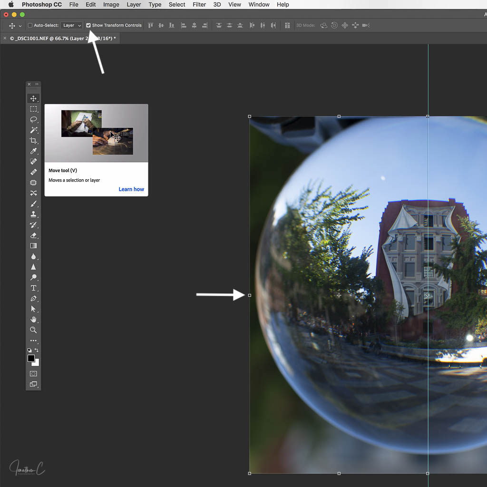This screenshot has width=487, height=487.
Task: Choose the Clone Stamp tool
Action: pyautogui.click(x=33, y=214)
